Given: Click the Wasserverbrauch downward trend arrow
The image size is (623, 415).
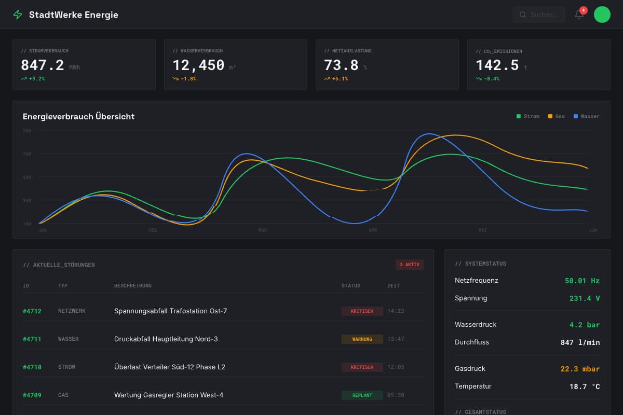Looking at the screenshot, I should click(x=175, y=79).
